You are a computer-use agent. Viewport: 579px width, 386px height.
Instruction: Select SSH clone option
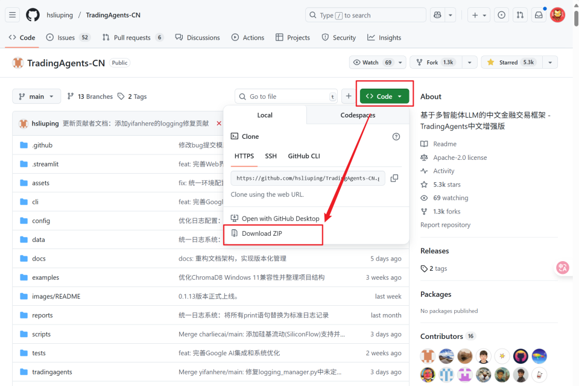tap(271, 156)
